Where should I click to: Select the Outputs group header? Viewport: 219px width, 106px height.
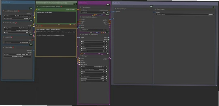coord(165,3)
